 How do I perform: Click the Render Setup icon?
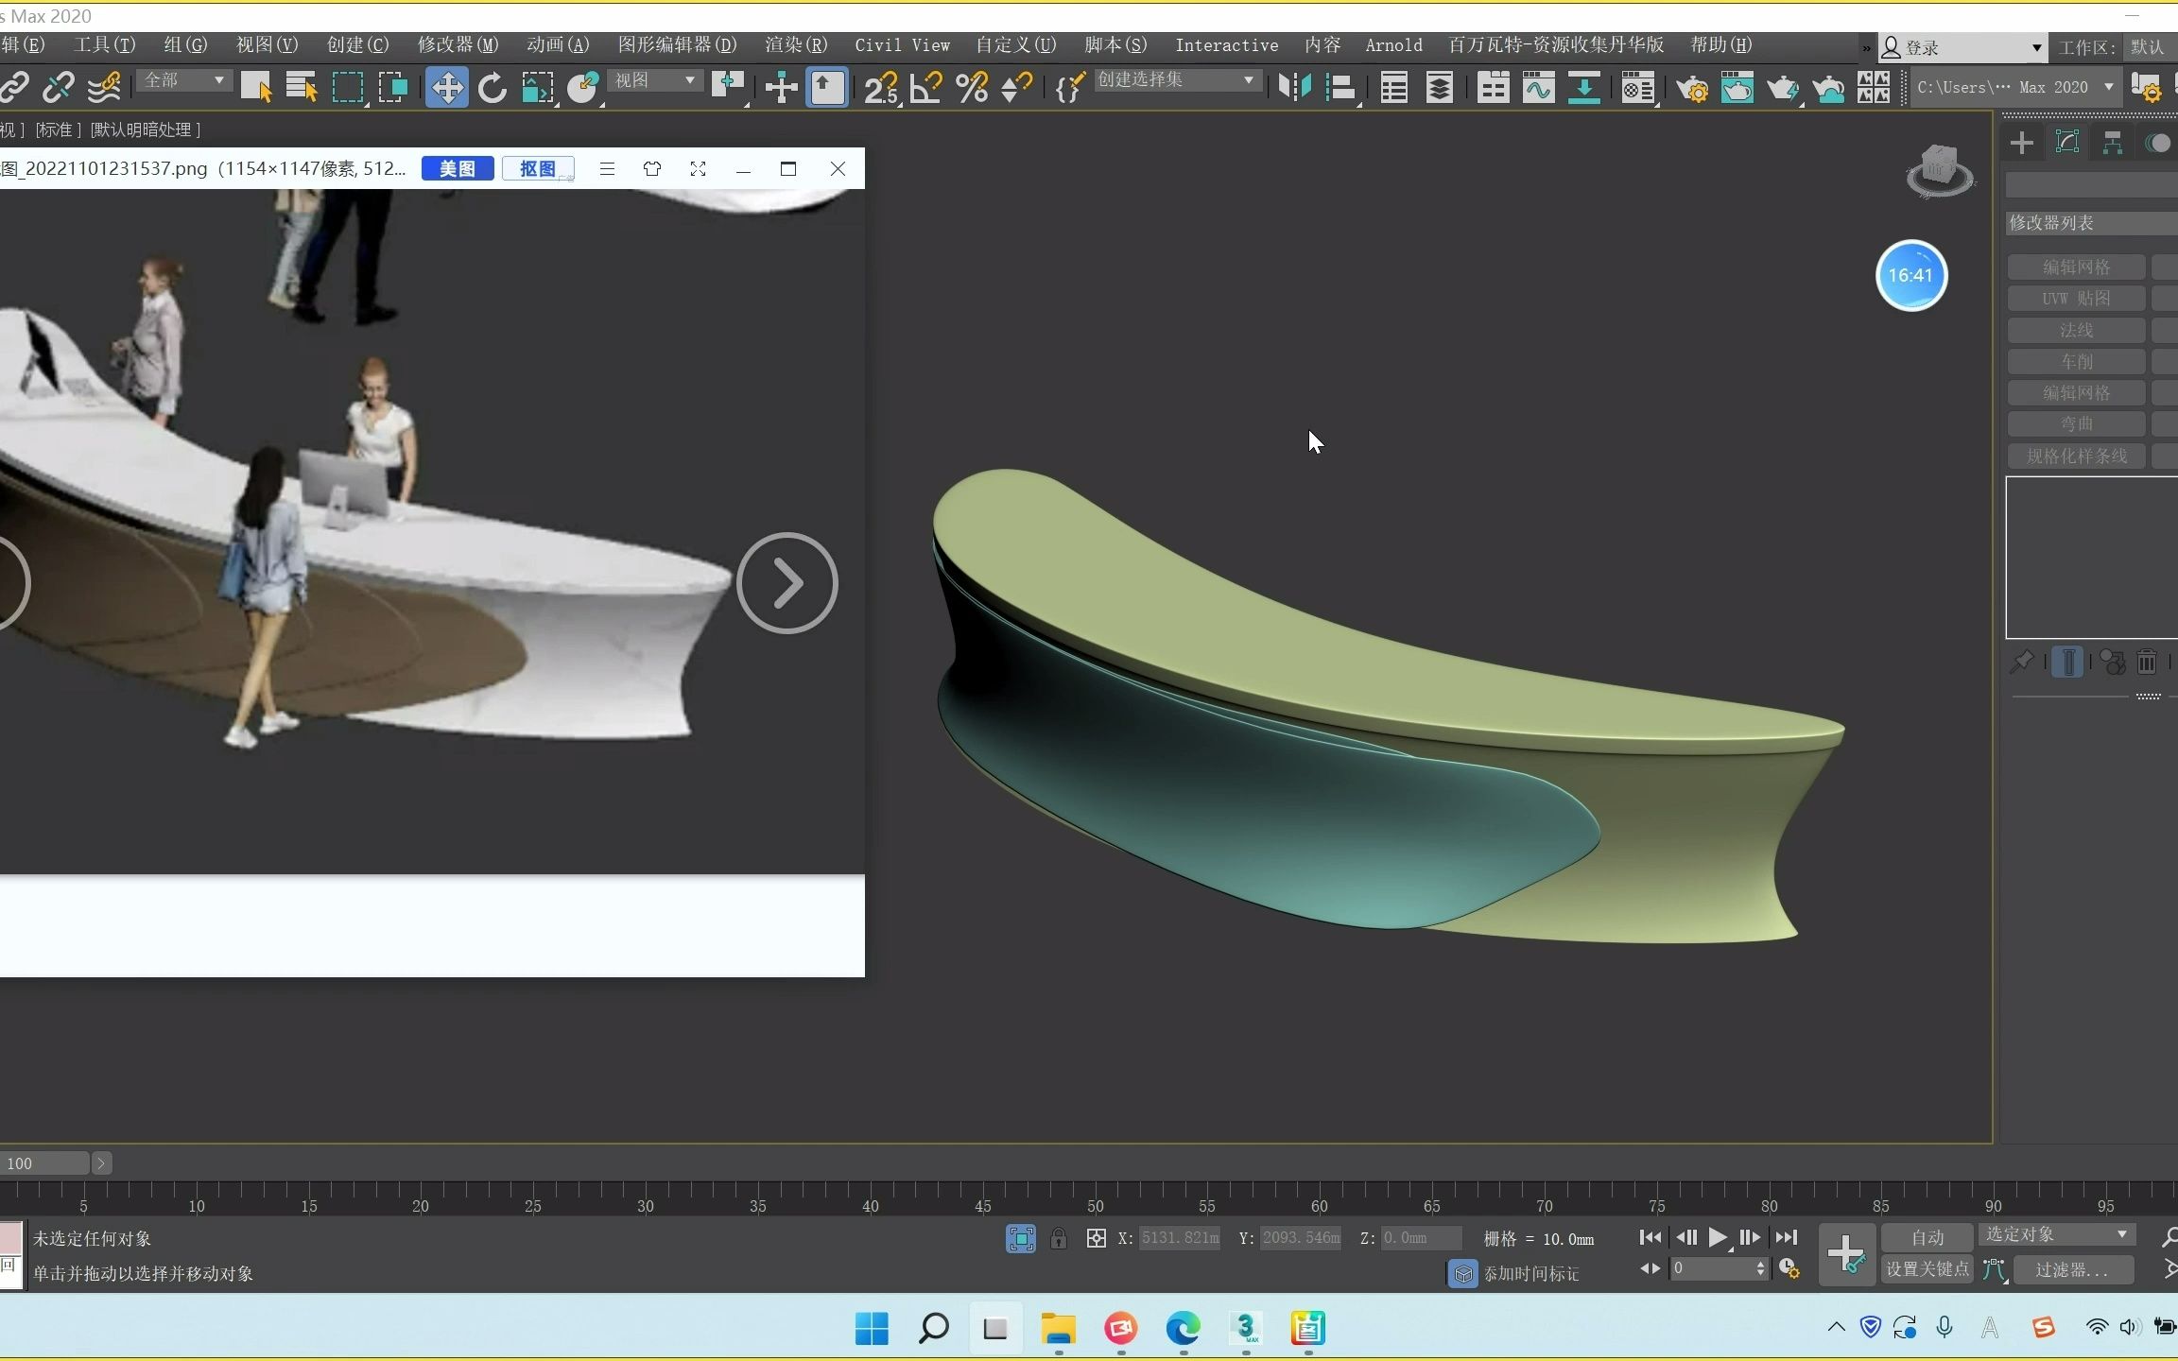pos(1693,86)
